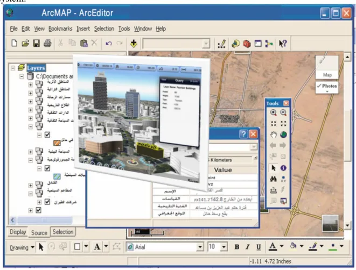Apply bold text formatting
This screenshot has height=270, width=356.
coord(237,247)
